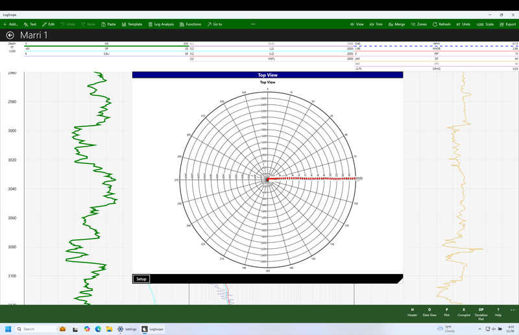Open the Zones tool
Screen dimensions: 519x335
coord(418,24)
